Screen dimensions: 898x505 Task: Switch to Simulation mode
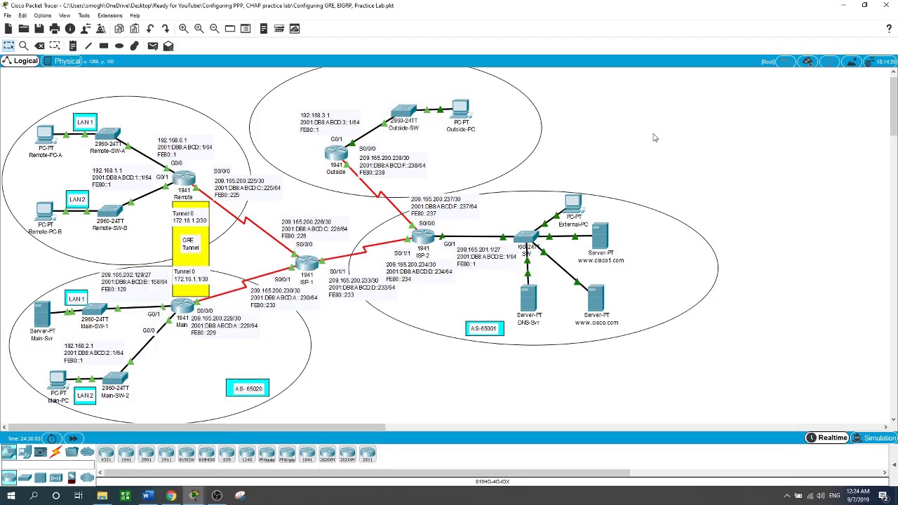click(874, 438)
